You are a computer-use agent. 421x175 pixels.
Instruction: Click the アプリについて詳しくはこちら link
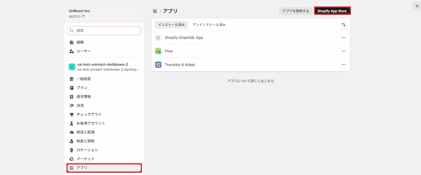click(x=250, y=81)
